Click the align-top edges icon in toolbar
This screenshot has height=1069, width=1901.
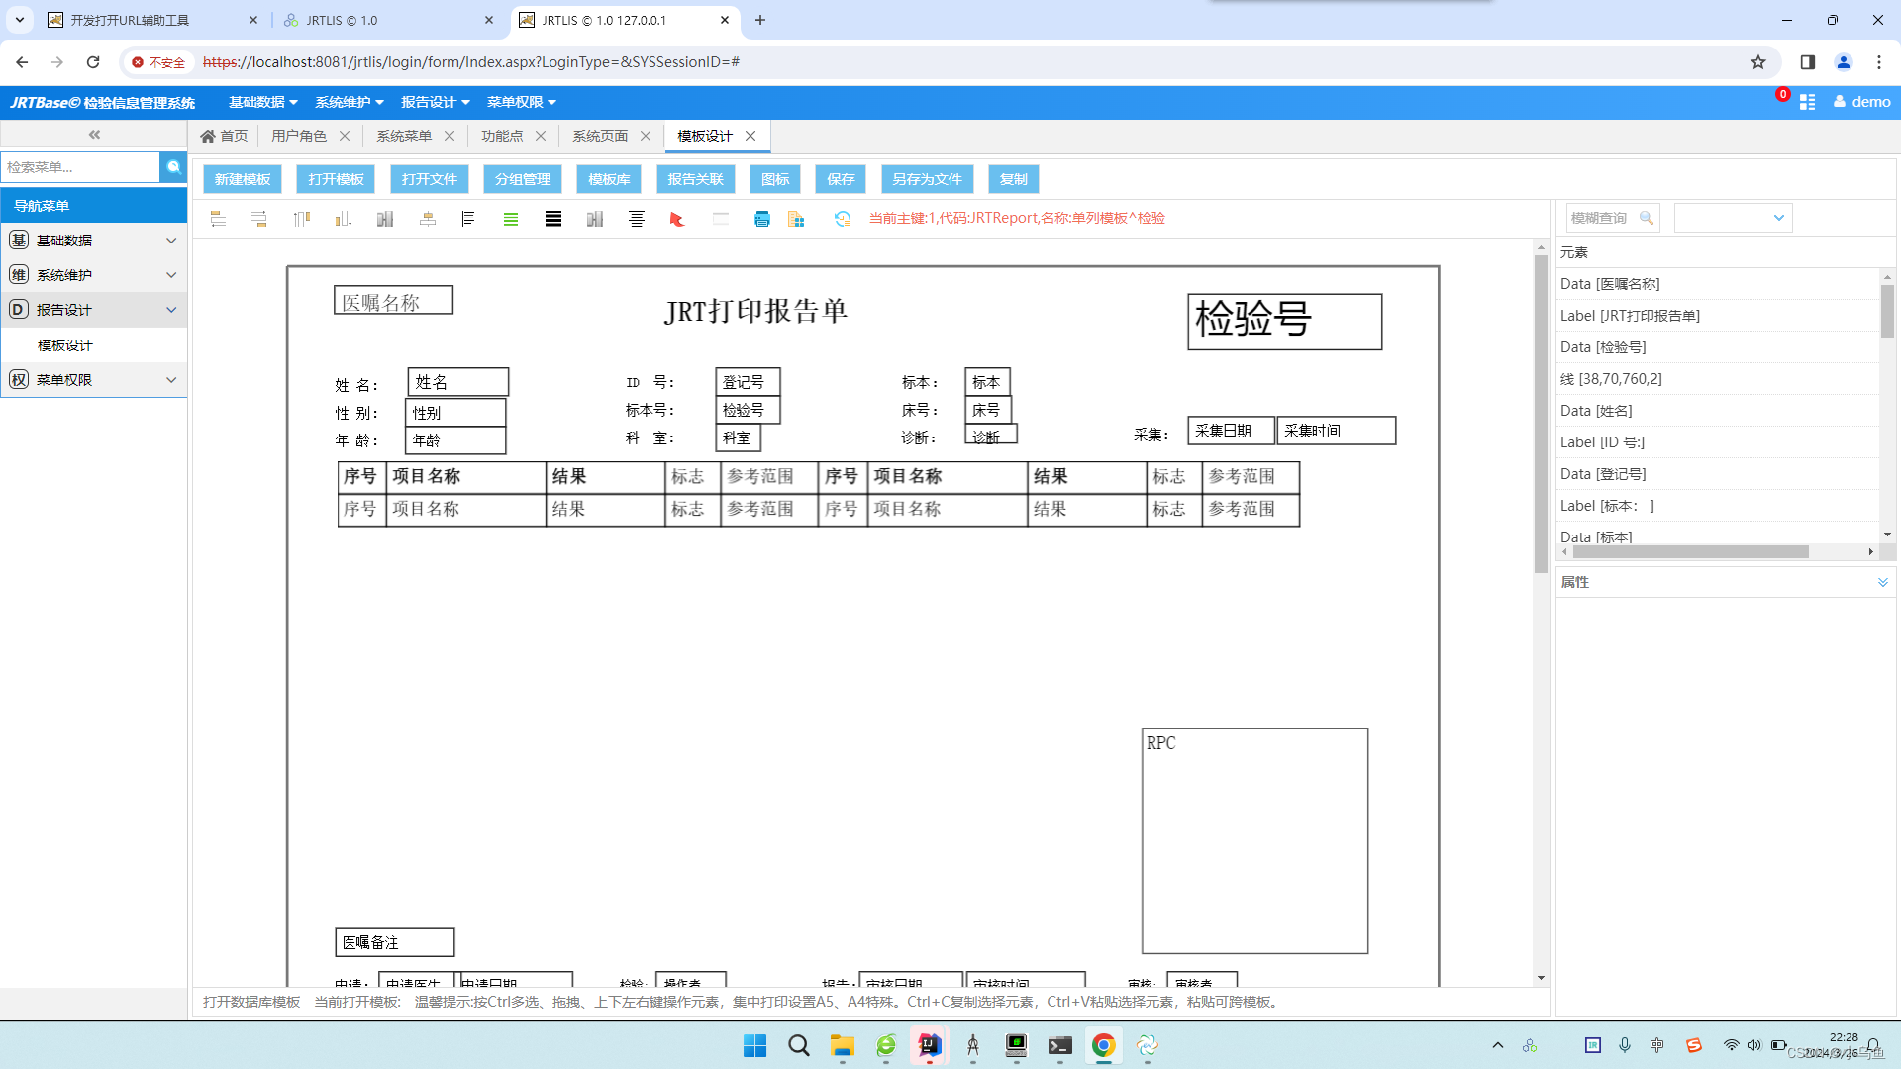click(x=302, y=219)
